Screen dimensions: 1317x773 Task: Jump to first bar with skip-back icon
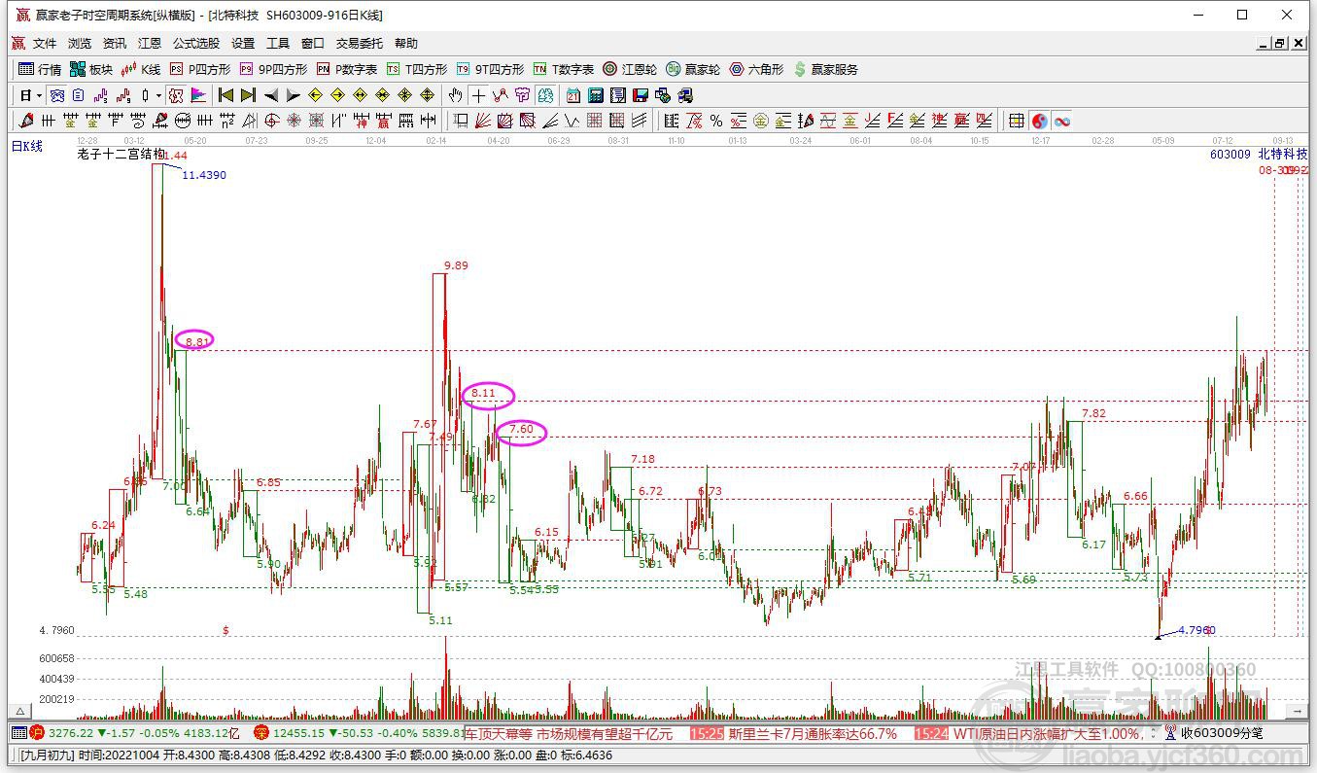(226, 95)
